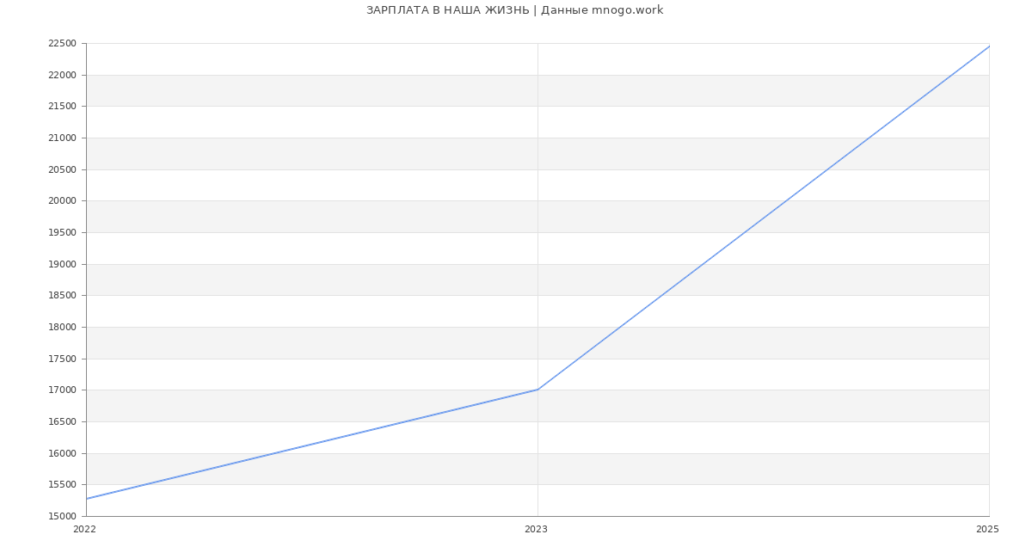Click the 16000 y-axis label
This screenshot has height=559, width=1032.
pyautogui.click(x=62, y=454)
